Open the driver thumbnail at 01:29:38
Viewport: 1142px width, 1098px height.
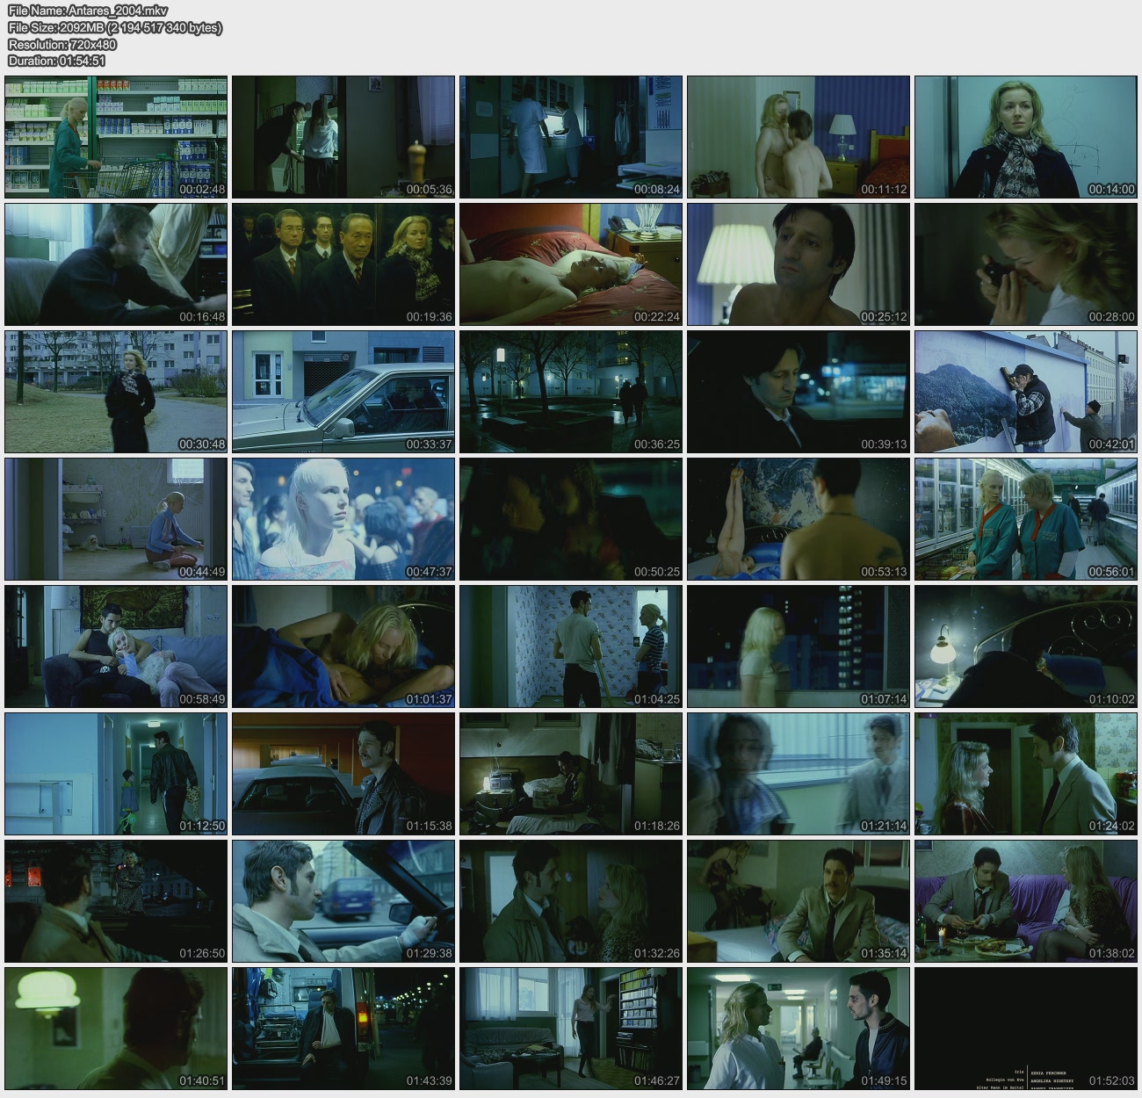(343, 901)
